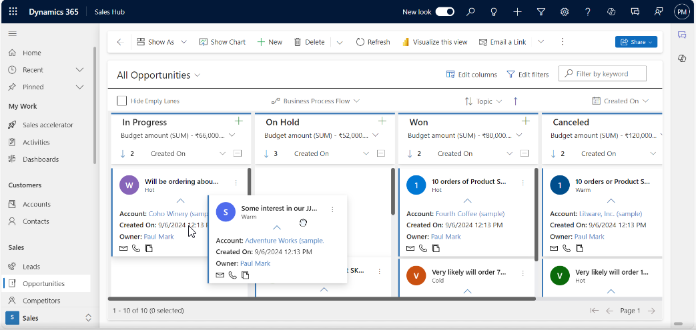Reverse sort with ascending arrow next to Topic
Screen dimensions: 696x330
pos(515,101)
